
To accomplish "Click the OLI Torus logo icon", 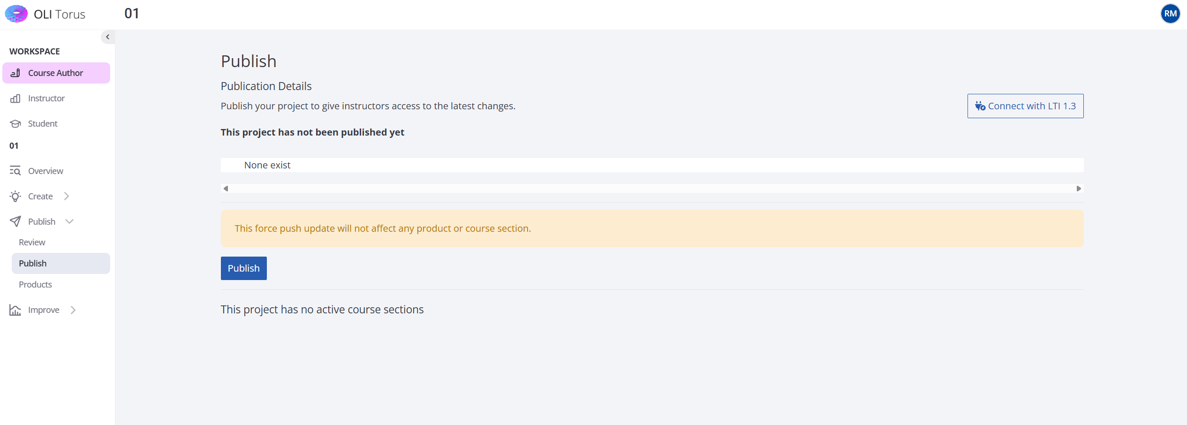I will (x=16, y=14).
